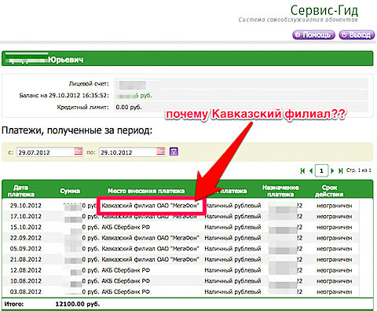Viewport: 377px width, 311px height.
Task: Select payment date 03.08.2012
Action: coord(26,291)
